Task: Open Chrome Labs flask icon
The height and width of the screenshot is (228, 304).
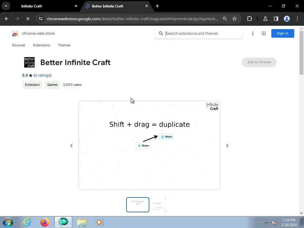Action: point(265,19)
